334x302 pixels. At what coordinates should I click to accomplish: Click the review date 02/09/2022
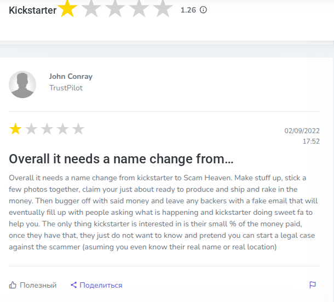tap(302, 131)
